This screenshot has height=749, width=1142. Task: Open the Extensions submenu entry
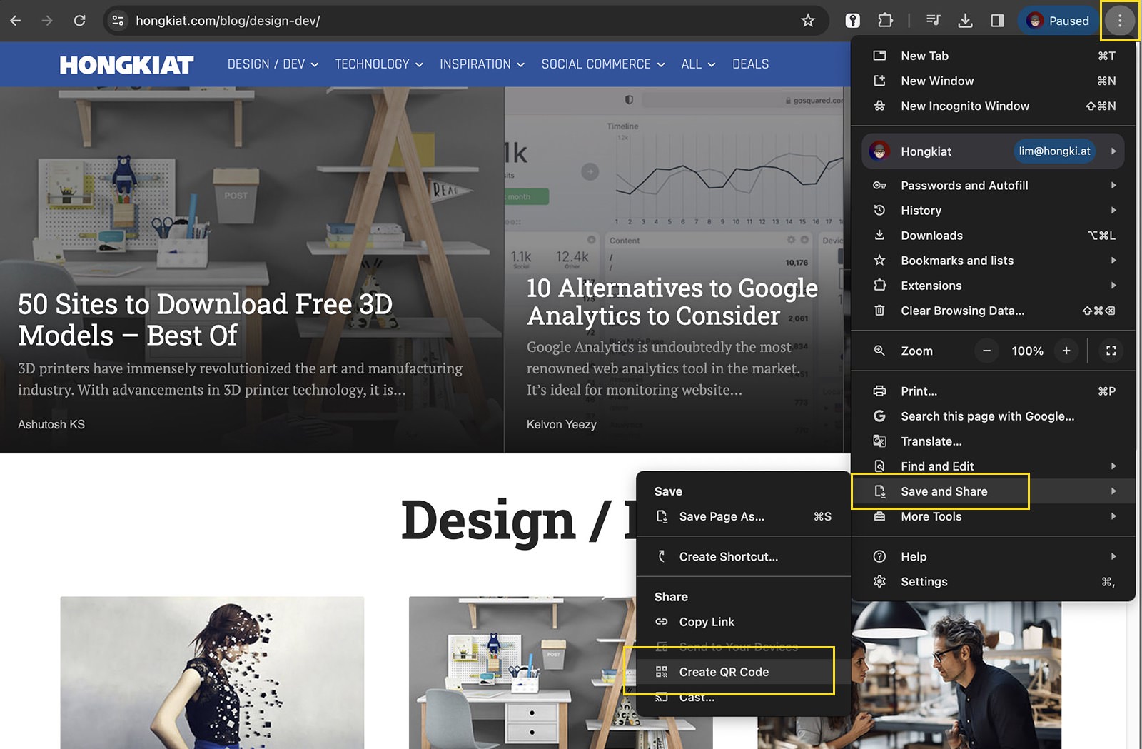coord(993,286)
